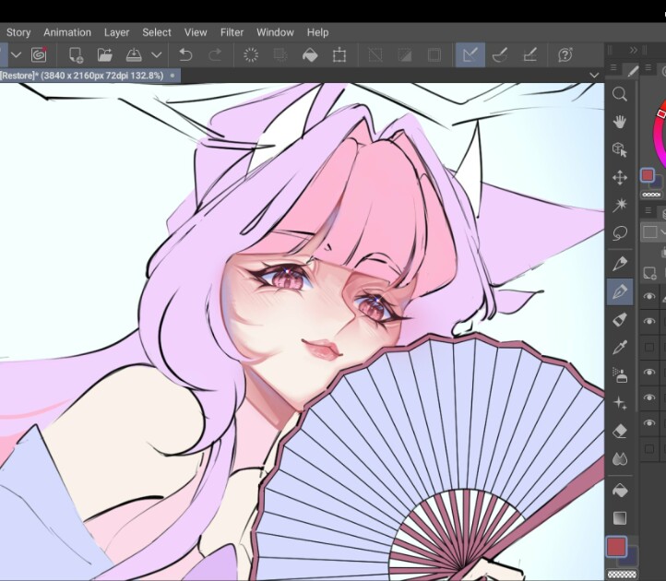The width and height of the screenshot is (666, 581).
Task: Click the Show selection border icon
Action: pos(434,54)
